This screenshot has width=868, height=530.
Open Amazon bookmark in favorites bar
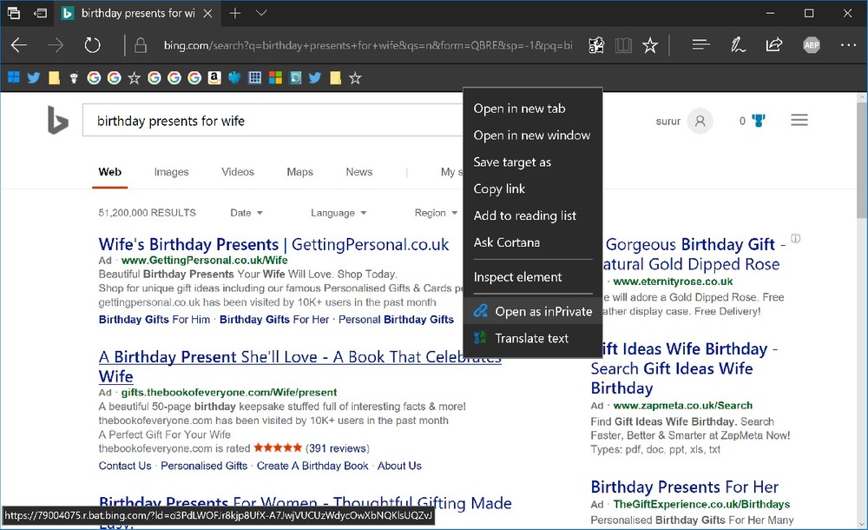[214, 78]
